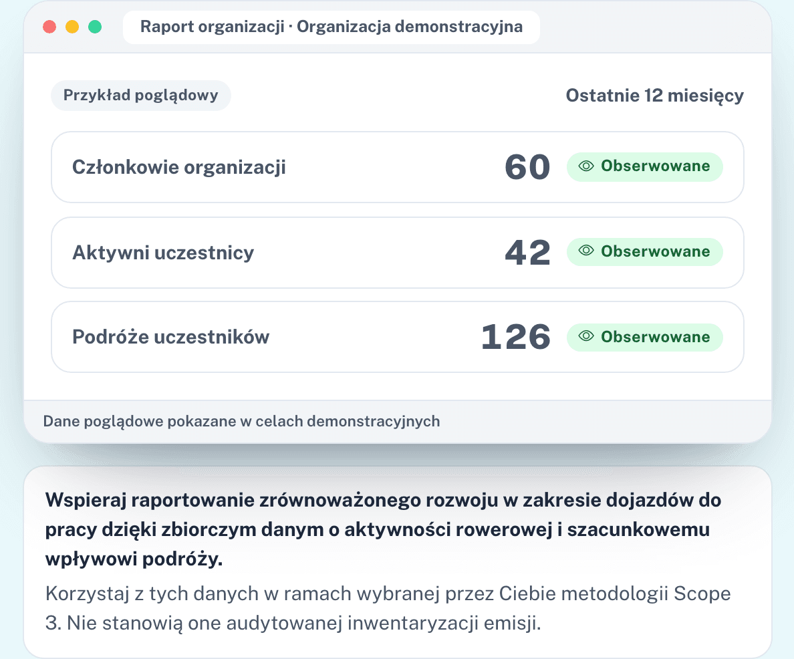Click the number 42 active participants value
Image resolution: width=794 pixels, height=659 pixels.
pyautogui.click(x=527, y=252)
